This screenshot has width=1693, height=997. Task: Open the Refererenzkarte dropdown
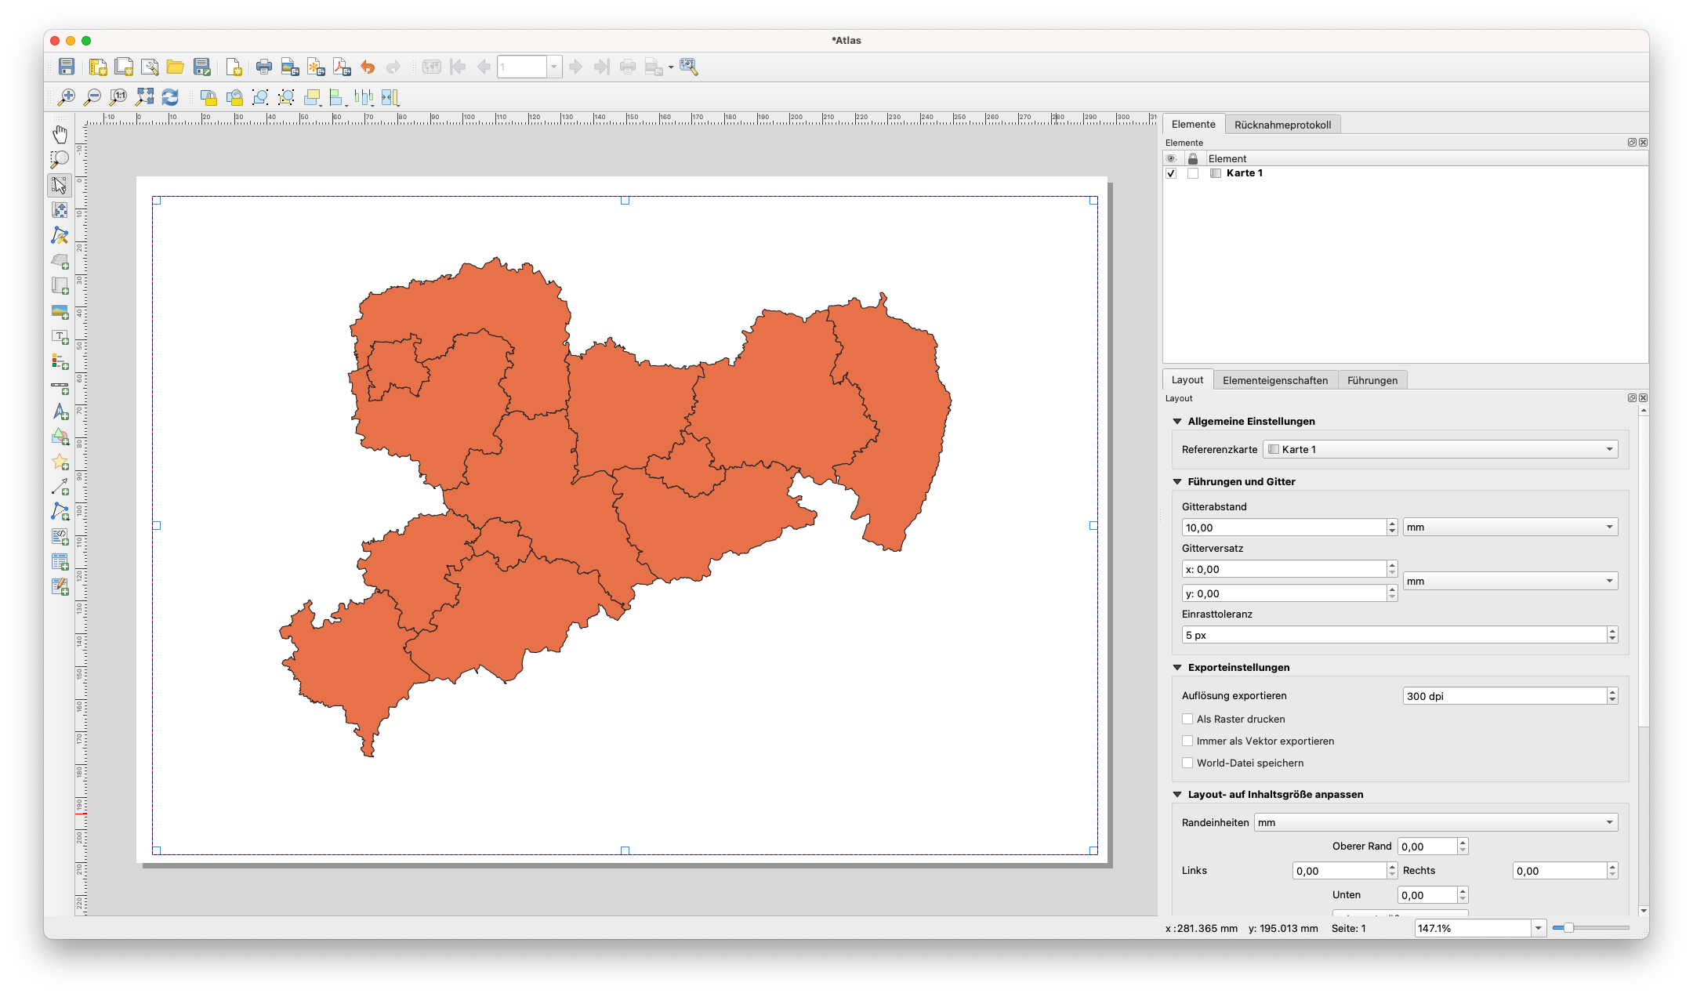[x=1441, y=449]
